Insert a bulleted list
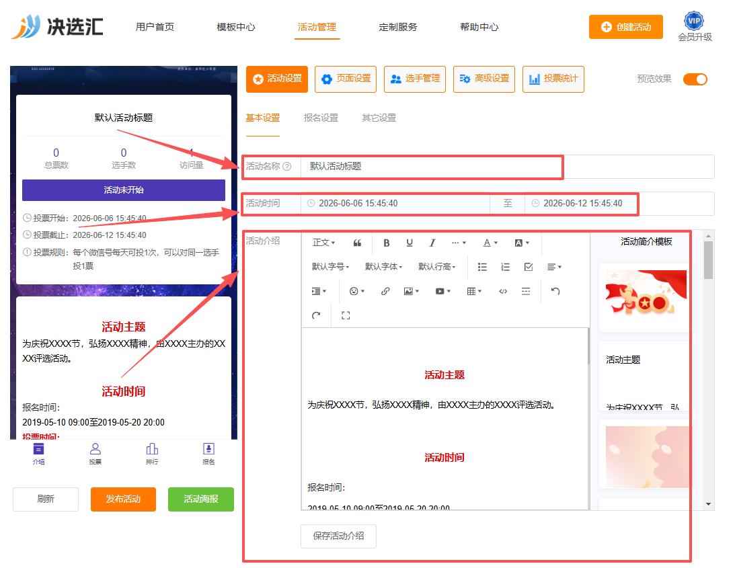Viewport: 735px width, 568px height. coord(482,267)
